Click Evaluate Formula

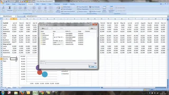coord(95,11)
